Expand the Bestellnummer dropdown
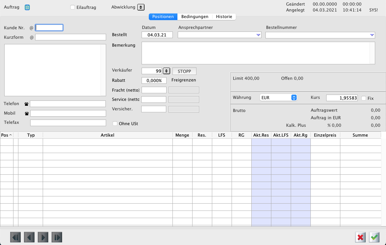This screenshot has height=245, width=386. tap(372, 35)
